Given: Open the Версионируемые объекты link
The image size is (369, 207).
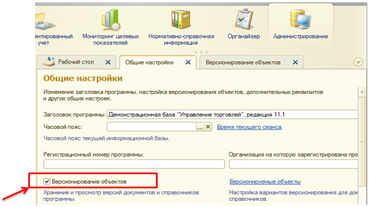Looking at the screenshot, I should [x=265, y=182].
